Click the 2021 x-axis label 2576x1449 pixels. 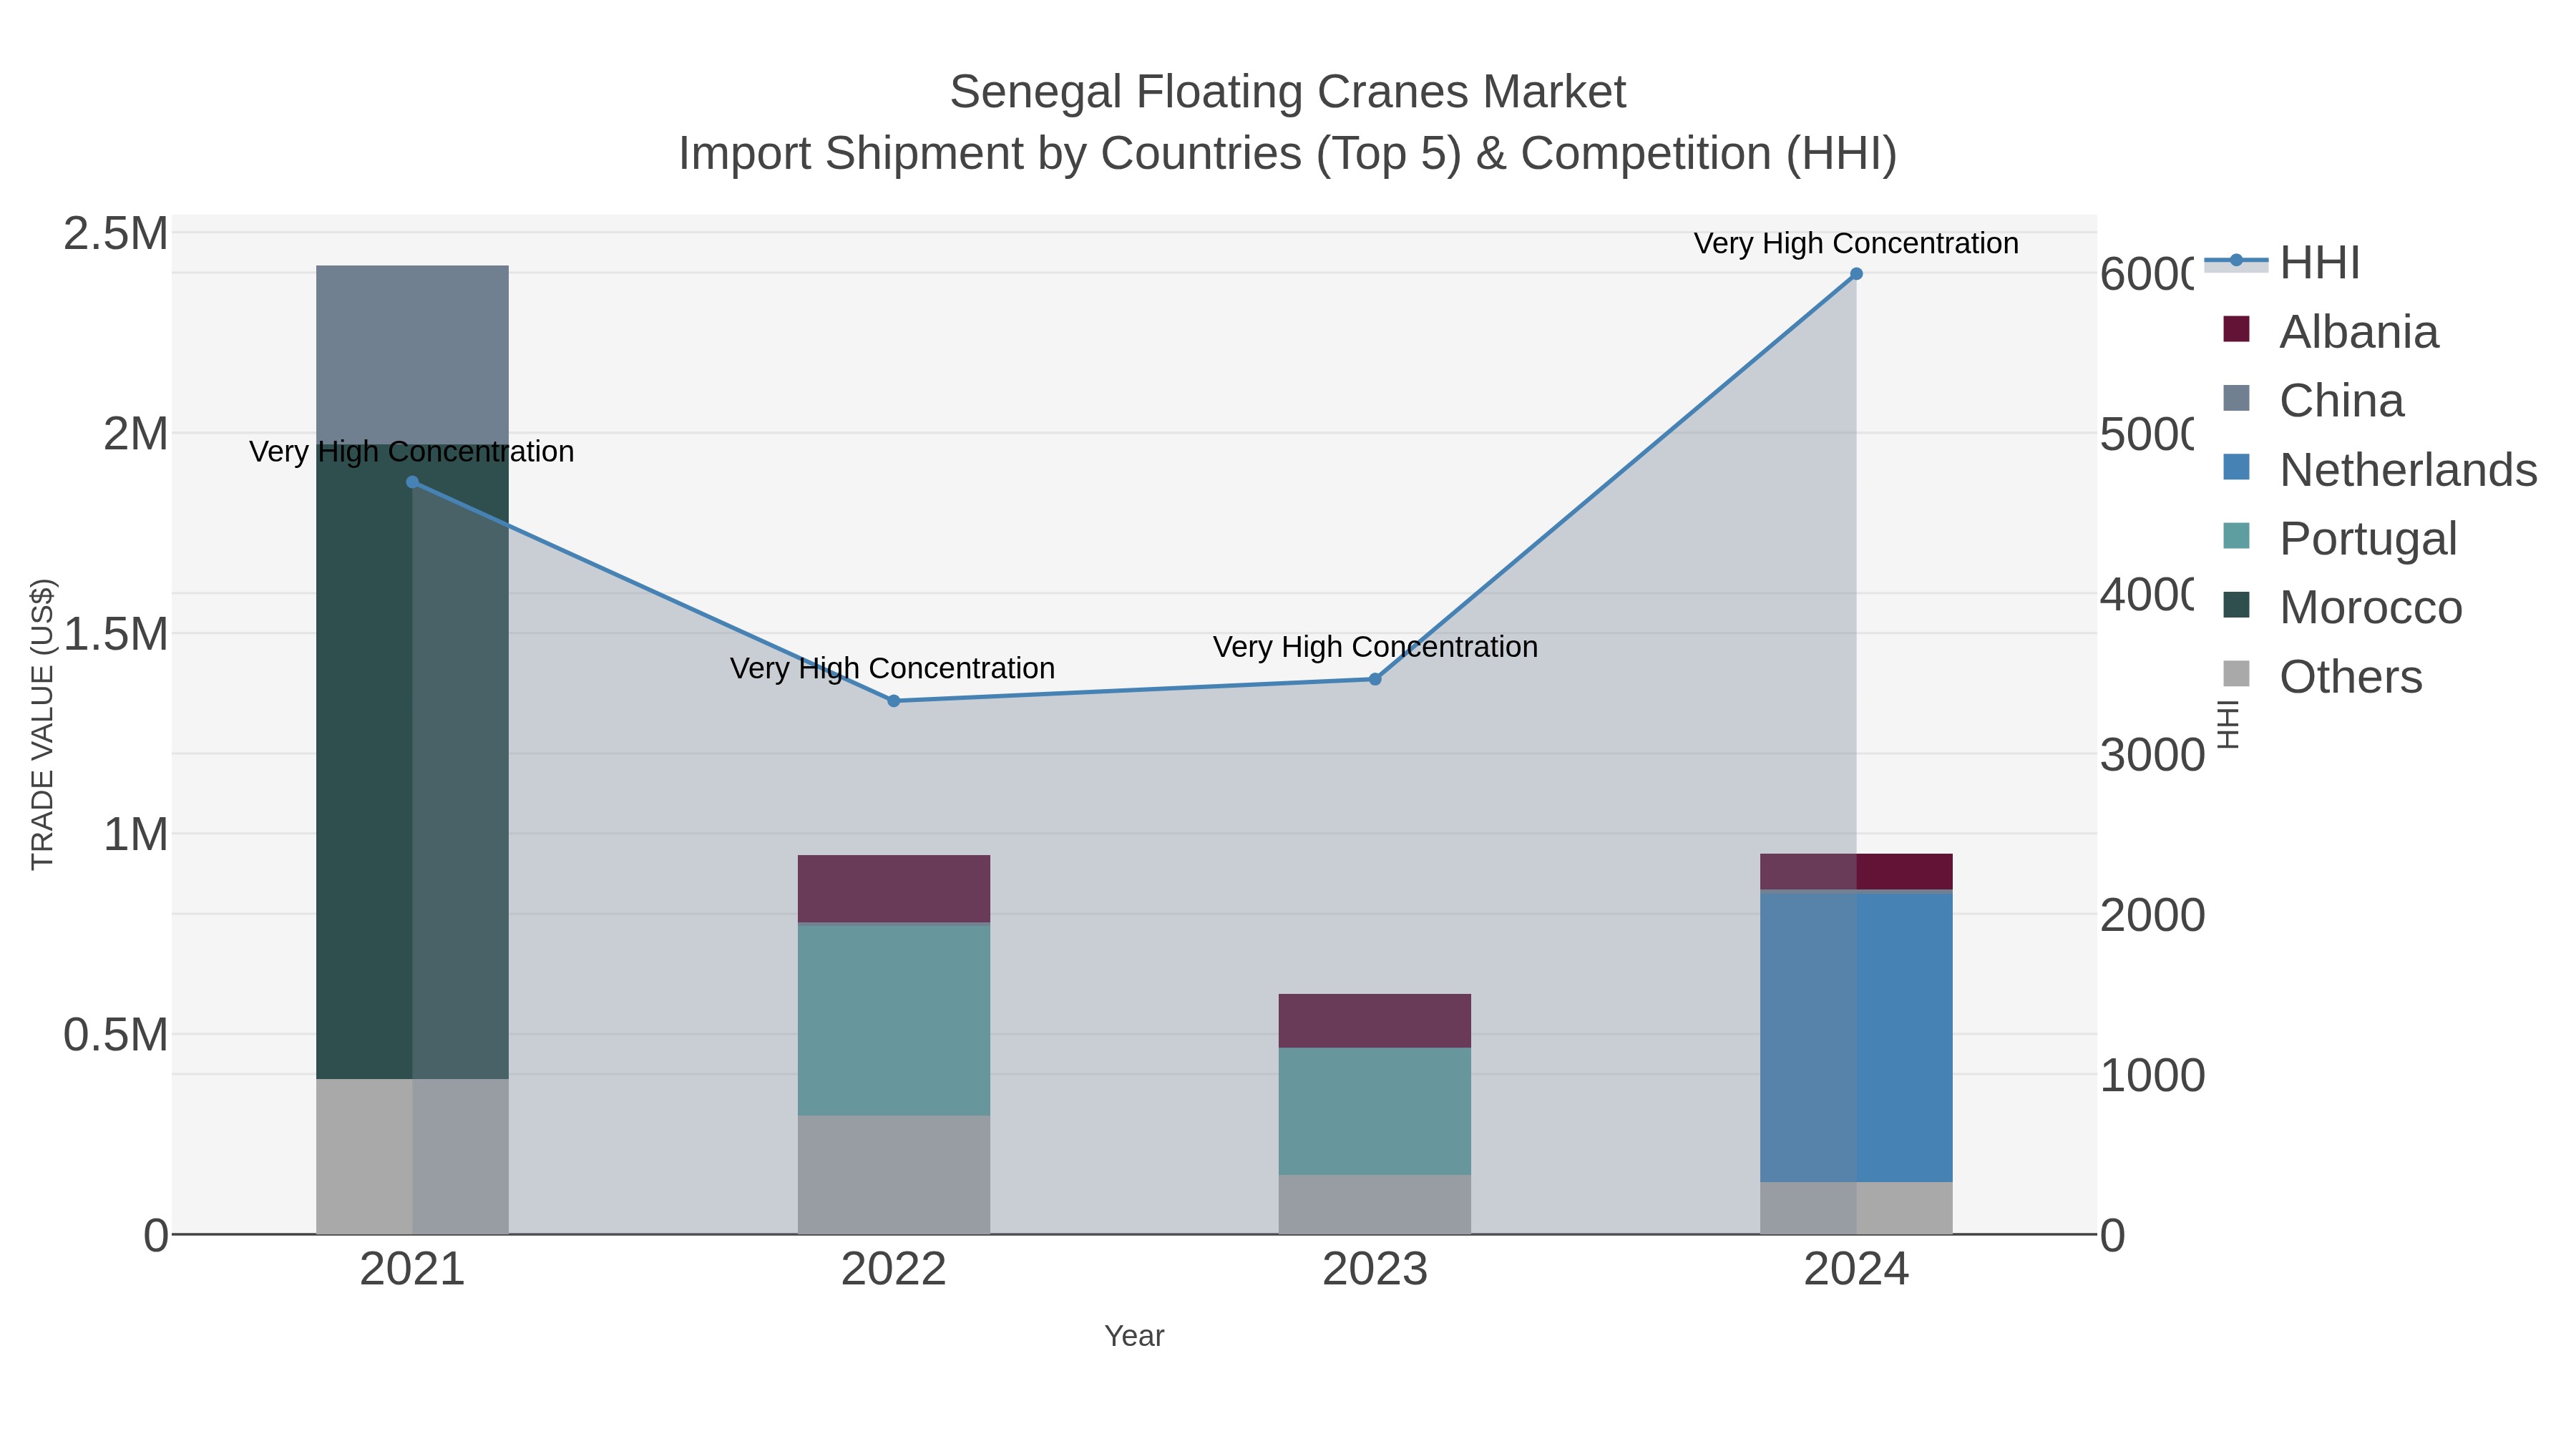click(412, 1269)
